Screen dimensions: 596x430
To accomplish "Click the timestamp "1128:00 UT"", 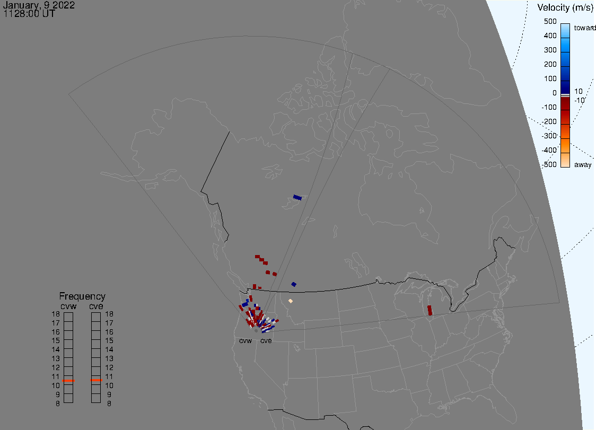I will click(29, 14).
